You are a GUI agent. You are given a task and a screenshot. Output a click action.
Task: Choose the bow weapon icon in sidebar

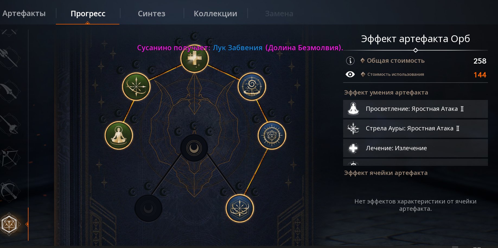coord(9,158)
